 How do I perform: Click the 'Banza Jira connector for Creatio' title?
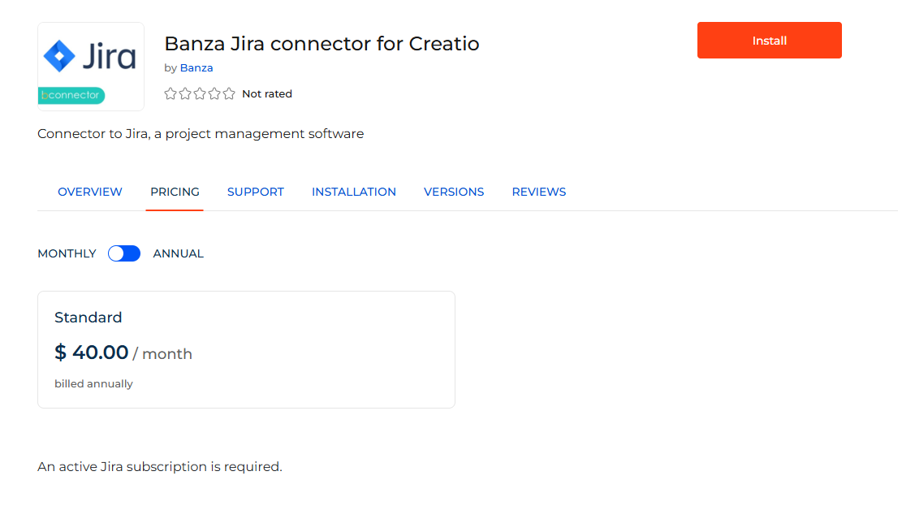click(322, 44)
